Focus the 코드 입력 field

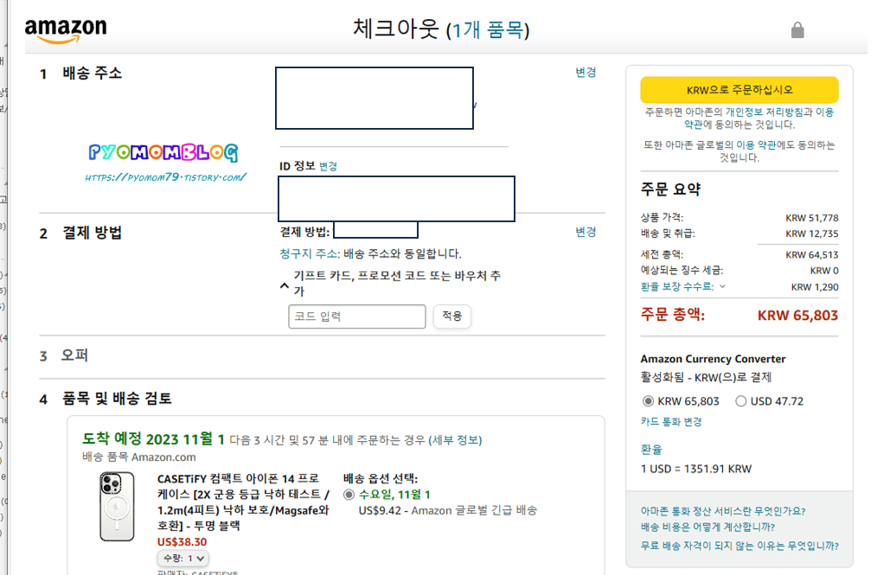pos(357,316)
